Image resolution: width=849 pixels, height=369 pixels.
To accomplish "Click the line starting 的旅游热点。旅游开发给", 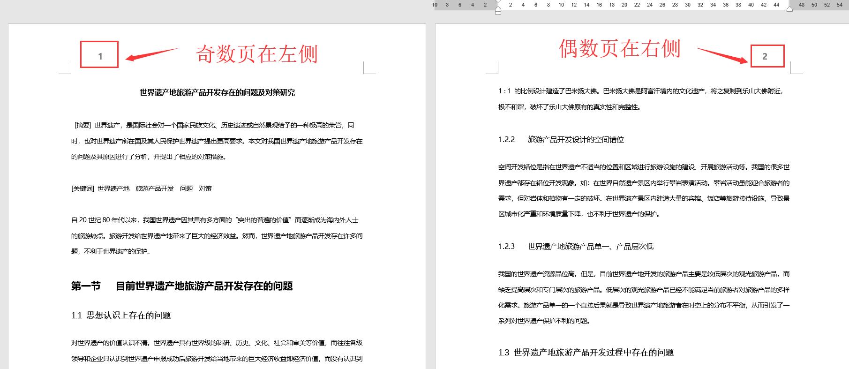I will [217, 236].
